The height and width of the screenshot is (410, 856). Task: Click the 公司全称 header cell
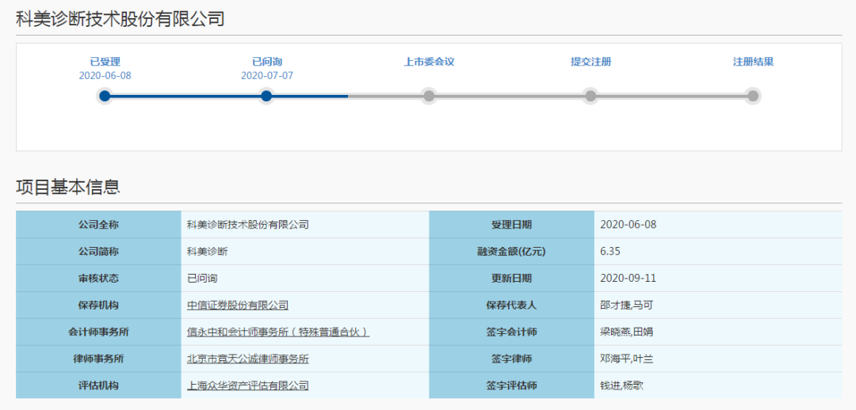[x=99, y=225]
